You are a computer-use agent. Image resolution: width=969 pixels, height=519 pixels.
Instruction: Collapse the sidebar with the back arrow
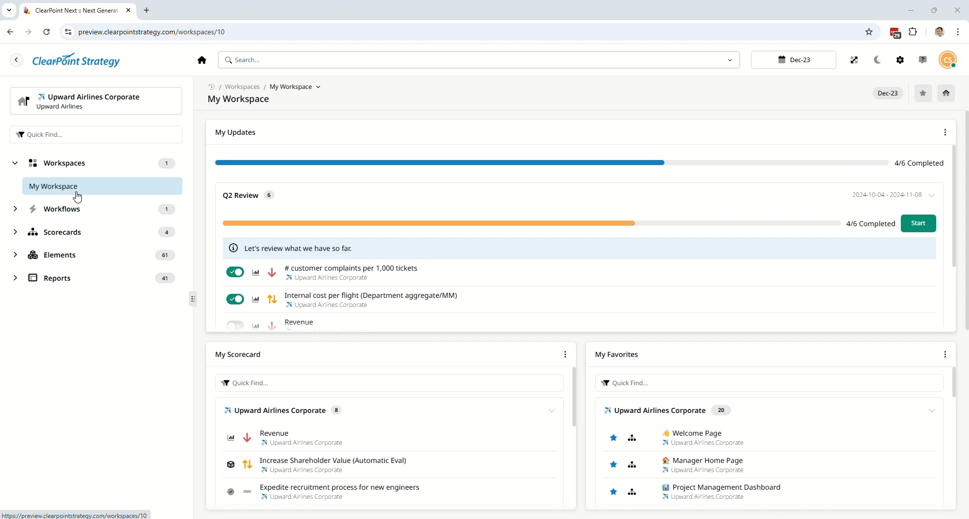(x=17, y=60)
